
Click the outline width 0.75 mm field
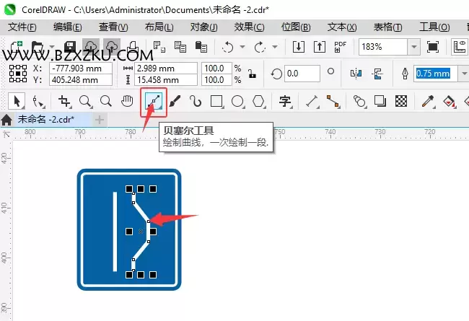pos(436,74)
